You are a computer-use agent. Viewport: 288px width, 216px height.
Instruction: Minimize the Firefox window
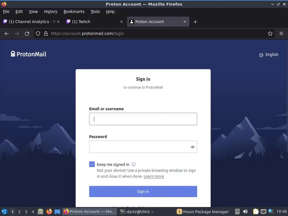point(272,4)
